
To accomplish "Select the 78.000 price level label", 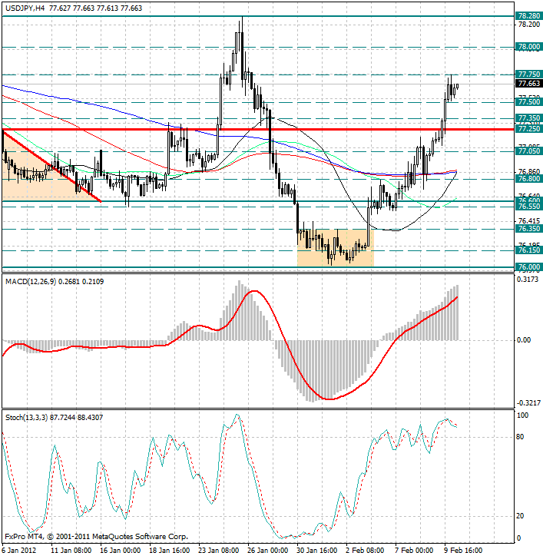I will click(x=529, y=47).
